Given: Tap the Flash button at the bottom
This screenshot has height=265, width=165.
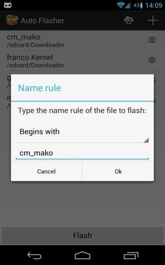Looking at the screenshot, I should pyautogui.click(x=82, y=236).
